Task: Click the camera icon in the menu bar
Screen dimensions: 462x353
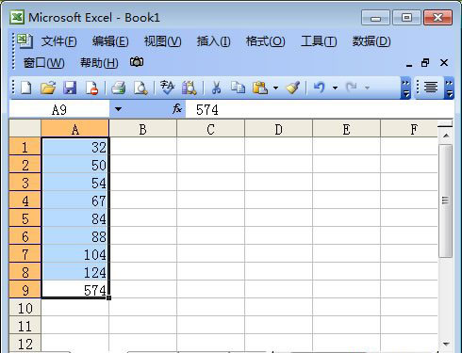Action: pos(137,62)
